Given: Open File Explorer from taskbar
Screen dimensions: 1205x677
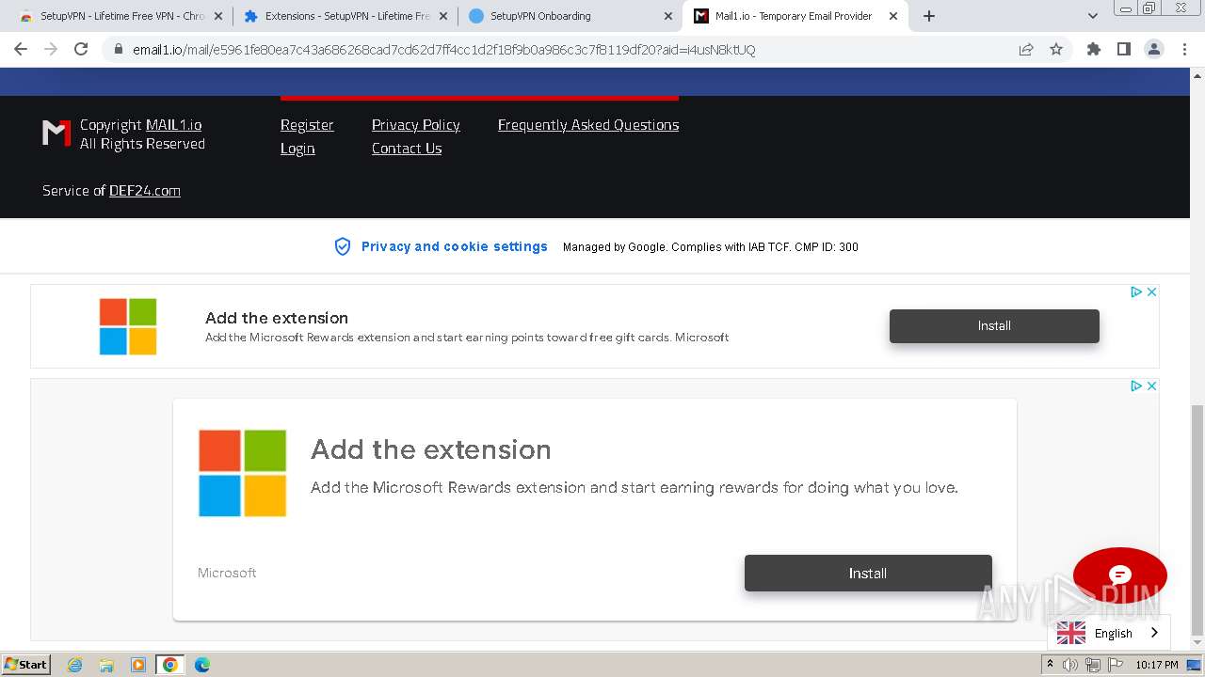Looking at the screenshot, I should click(106, 665).
